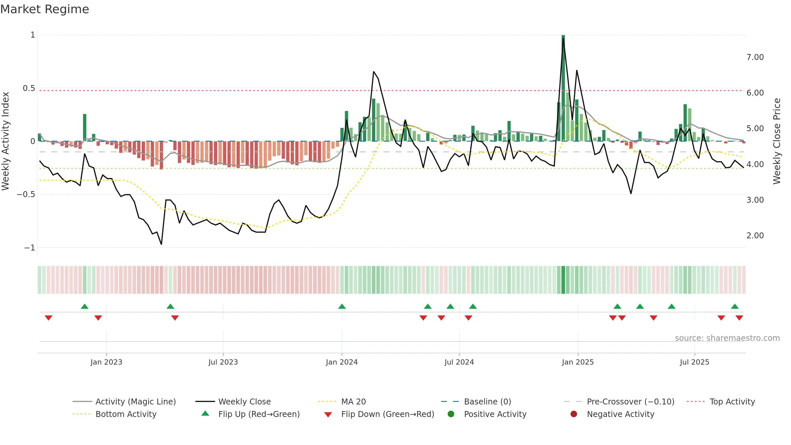791x445 pixels.
Task: Click the Flip Up green triangle legend icon
Action: click(x=205, y=413)
